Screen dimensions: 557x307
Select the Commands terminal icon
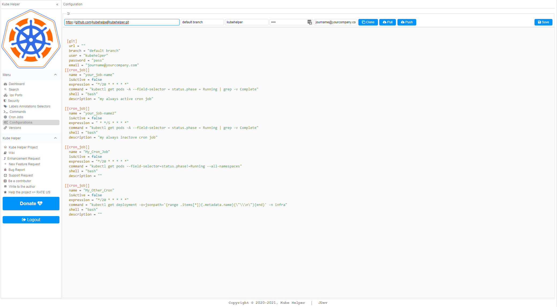pos(6,112)
